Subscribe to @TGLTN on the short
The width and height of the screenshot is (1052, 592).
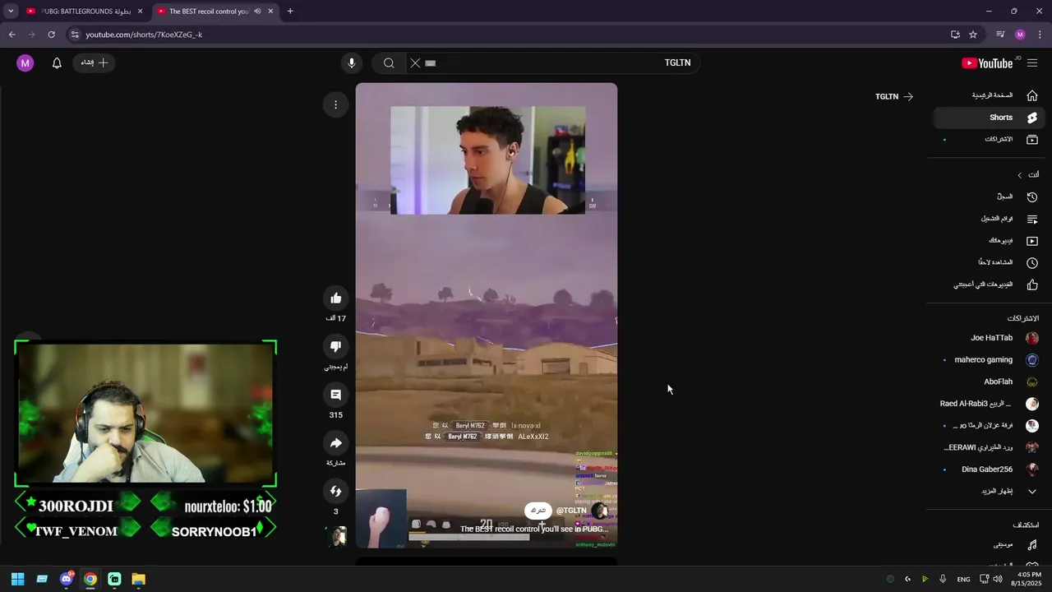tap(538, 511)
